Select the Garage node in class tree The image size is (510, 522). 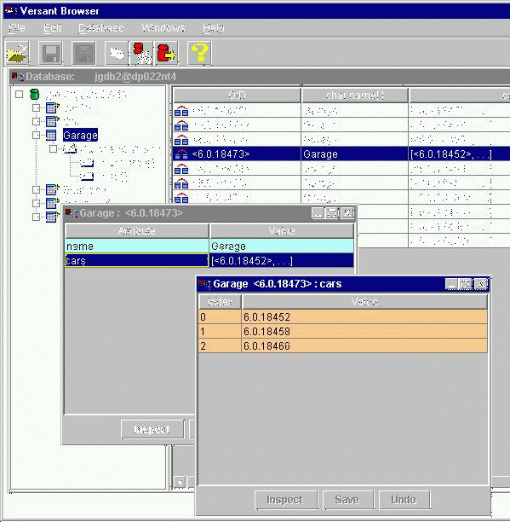pyautogui.click(x=80, y=135)
